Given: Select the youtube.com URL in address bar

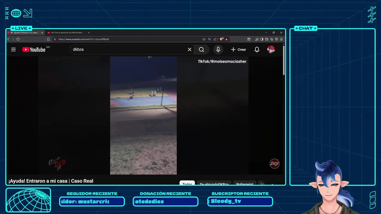Looking at the screenshot, I should coord(84,39).
